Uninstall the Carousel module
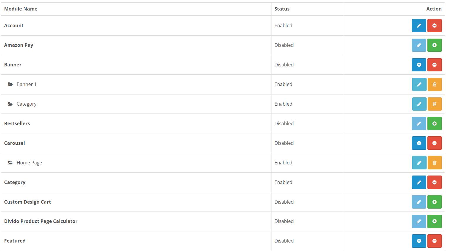The image size is (450, 251). (434, 143)
